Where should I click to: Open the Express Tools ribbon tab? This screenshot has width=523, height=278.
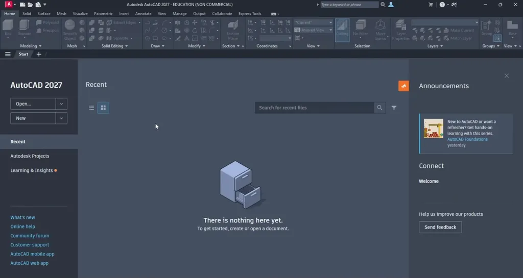coord(250,14)
